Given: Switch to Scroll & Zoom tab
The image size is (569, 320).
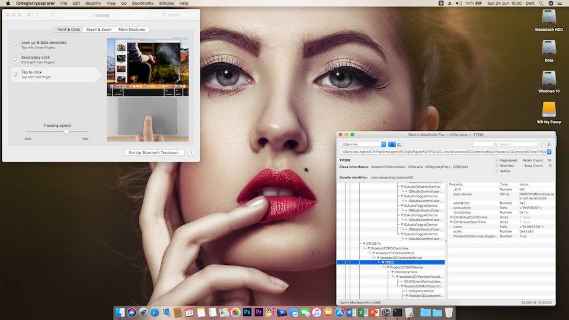Looking at the screenshot, I should 99,30.
